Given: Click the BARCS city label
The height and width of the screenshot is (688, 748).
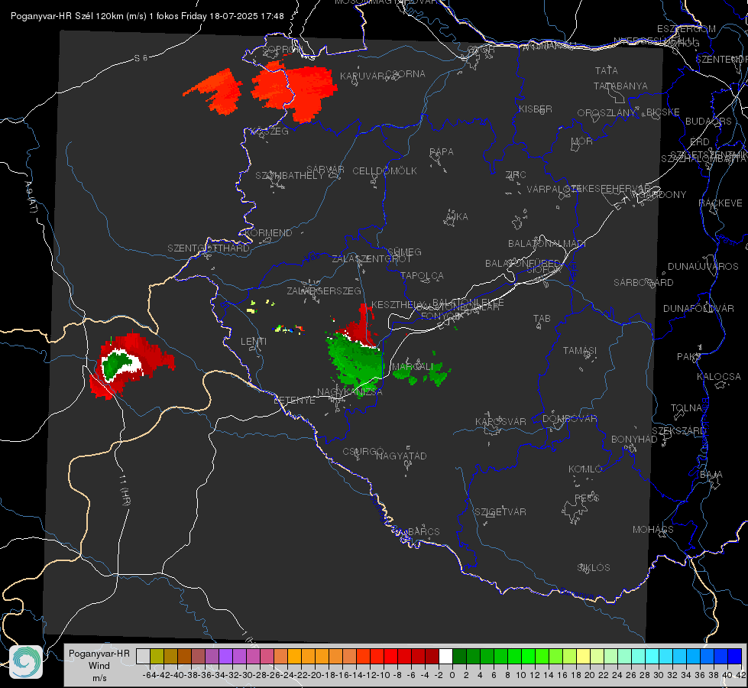Looking at the screenshot, I should coord(424,531).
